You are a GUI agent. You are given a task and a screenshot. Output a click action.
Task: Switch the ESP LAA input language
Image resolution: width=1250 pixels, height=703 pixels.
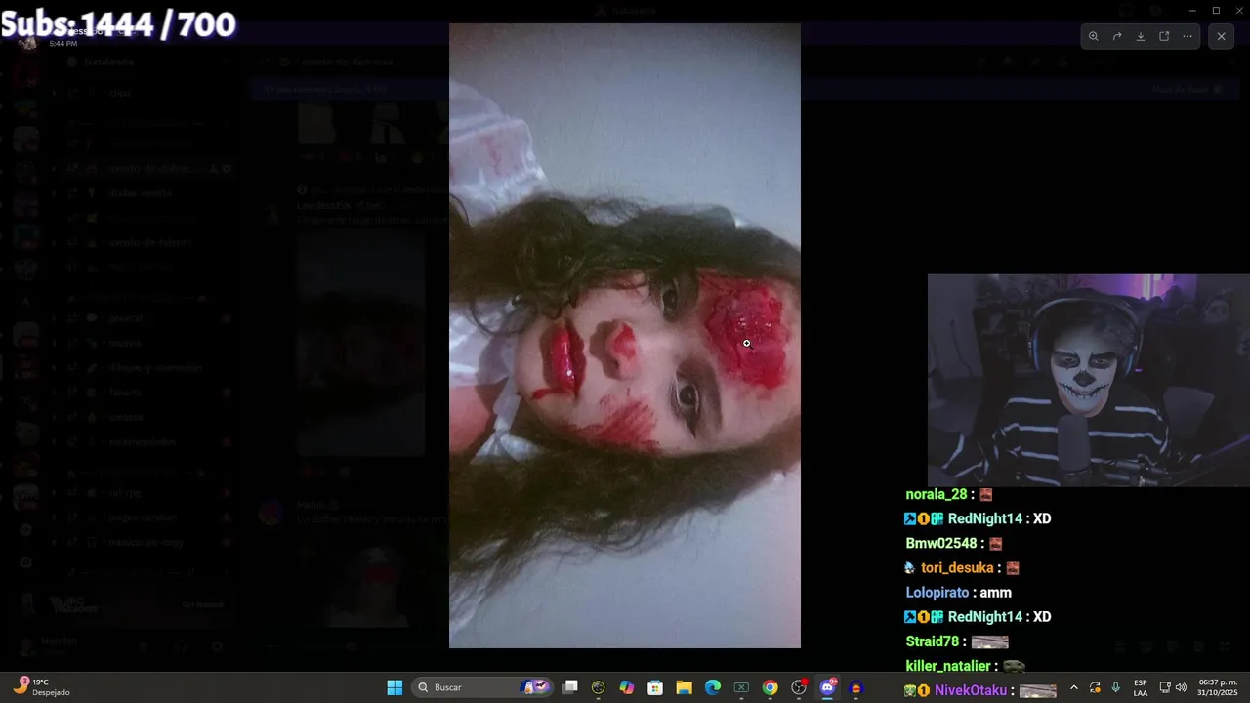point(1141,687)
